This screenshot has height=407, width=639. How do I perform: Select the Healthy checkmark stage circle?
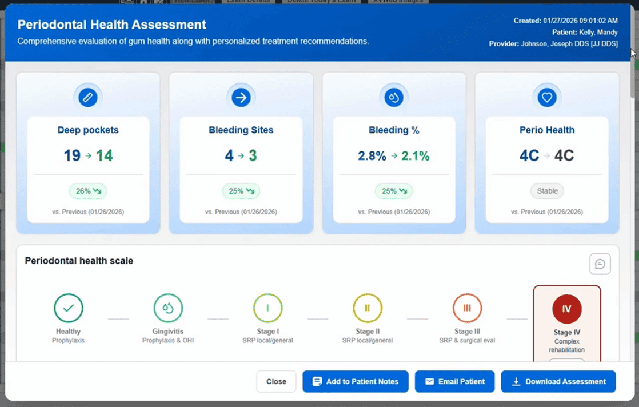tap(69, 308)
